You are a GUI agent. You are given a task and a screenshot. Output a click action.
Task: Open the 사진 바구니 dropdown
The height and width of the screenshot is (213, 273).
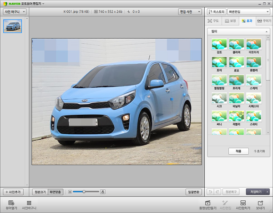click(x=15, y=12)
